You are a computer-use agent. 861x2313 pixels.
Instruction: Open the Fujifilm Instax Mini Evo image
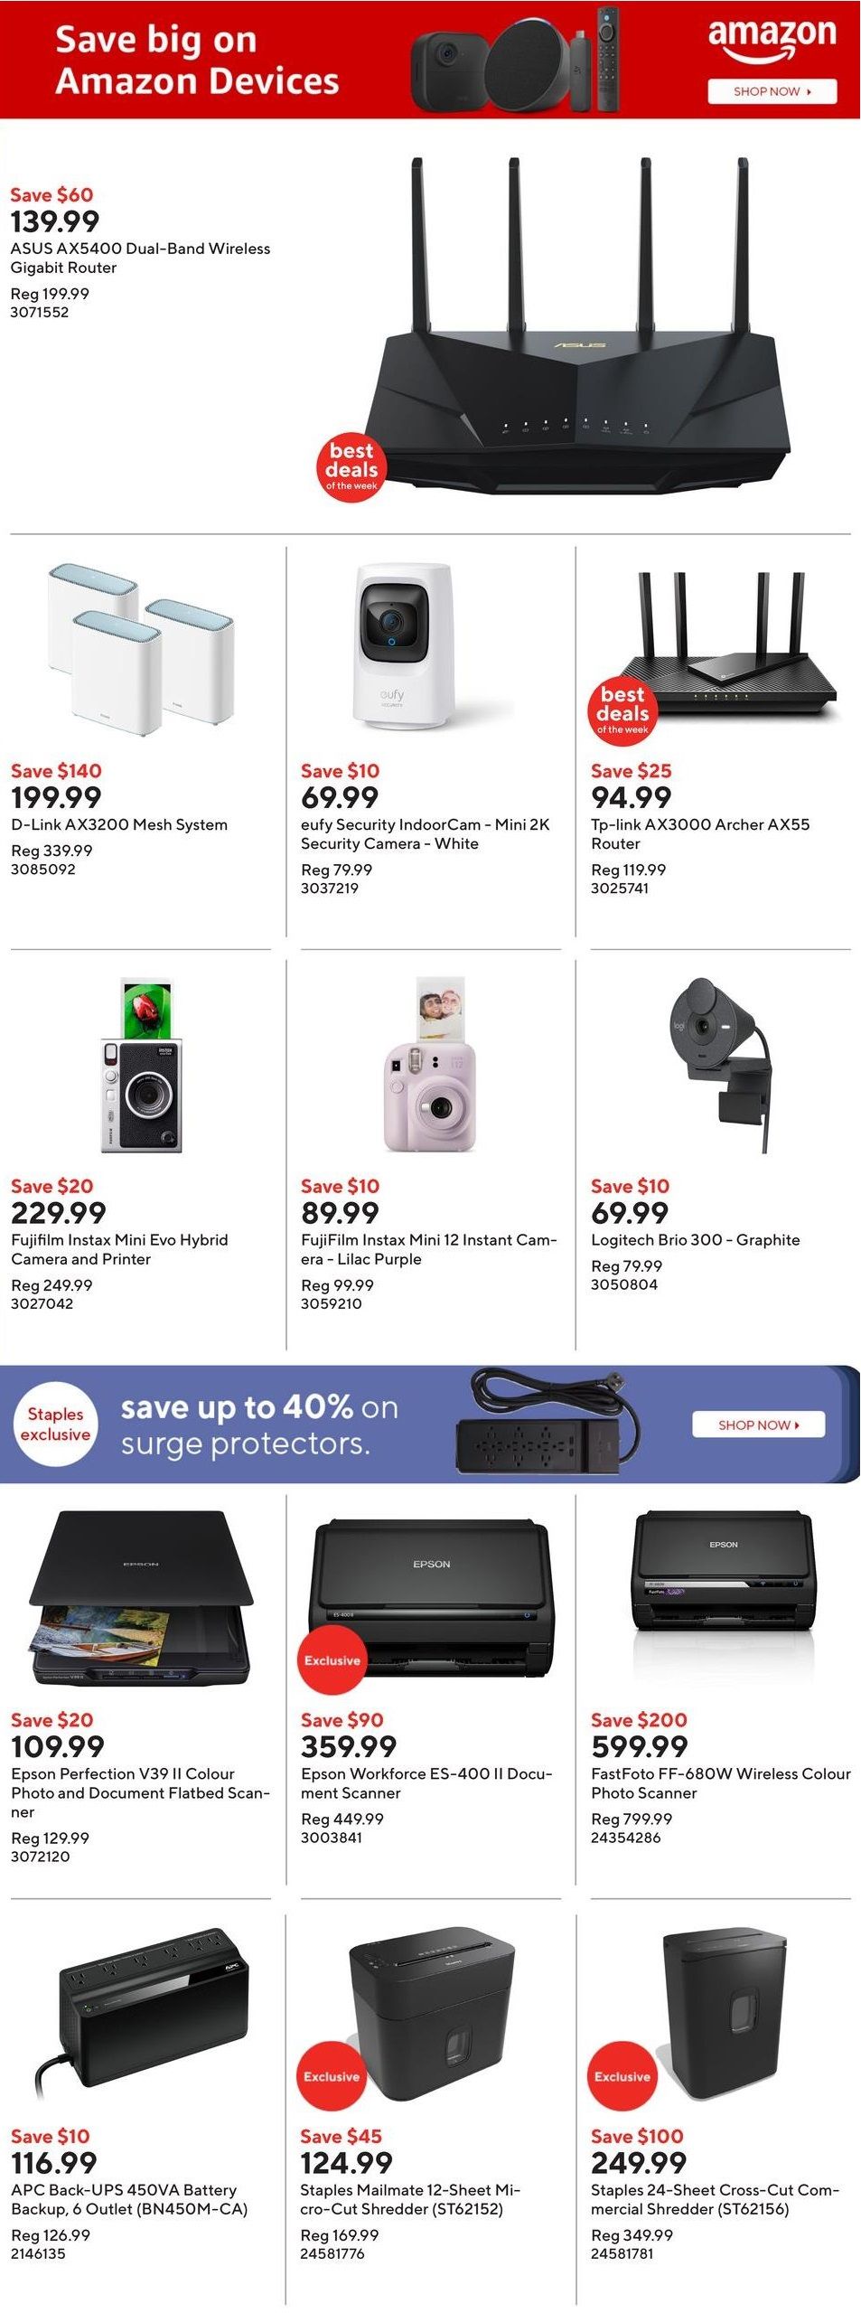(x=141, y=1067)
